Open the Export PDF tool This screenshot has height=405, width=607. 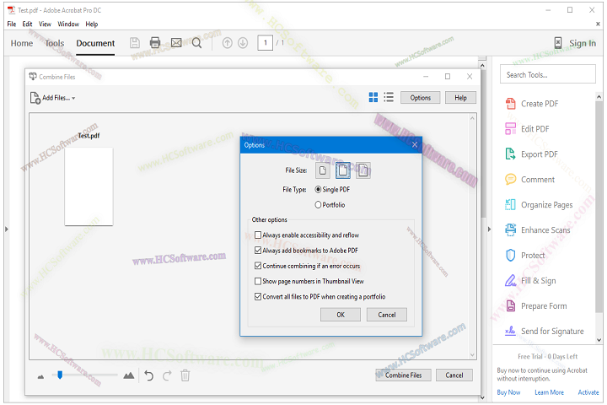point(531,154)
